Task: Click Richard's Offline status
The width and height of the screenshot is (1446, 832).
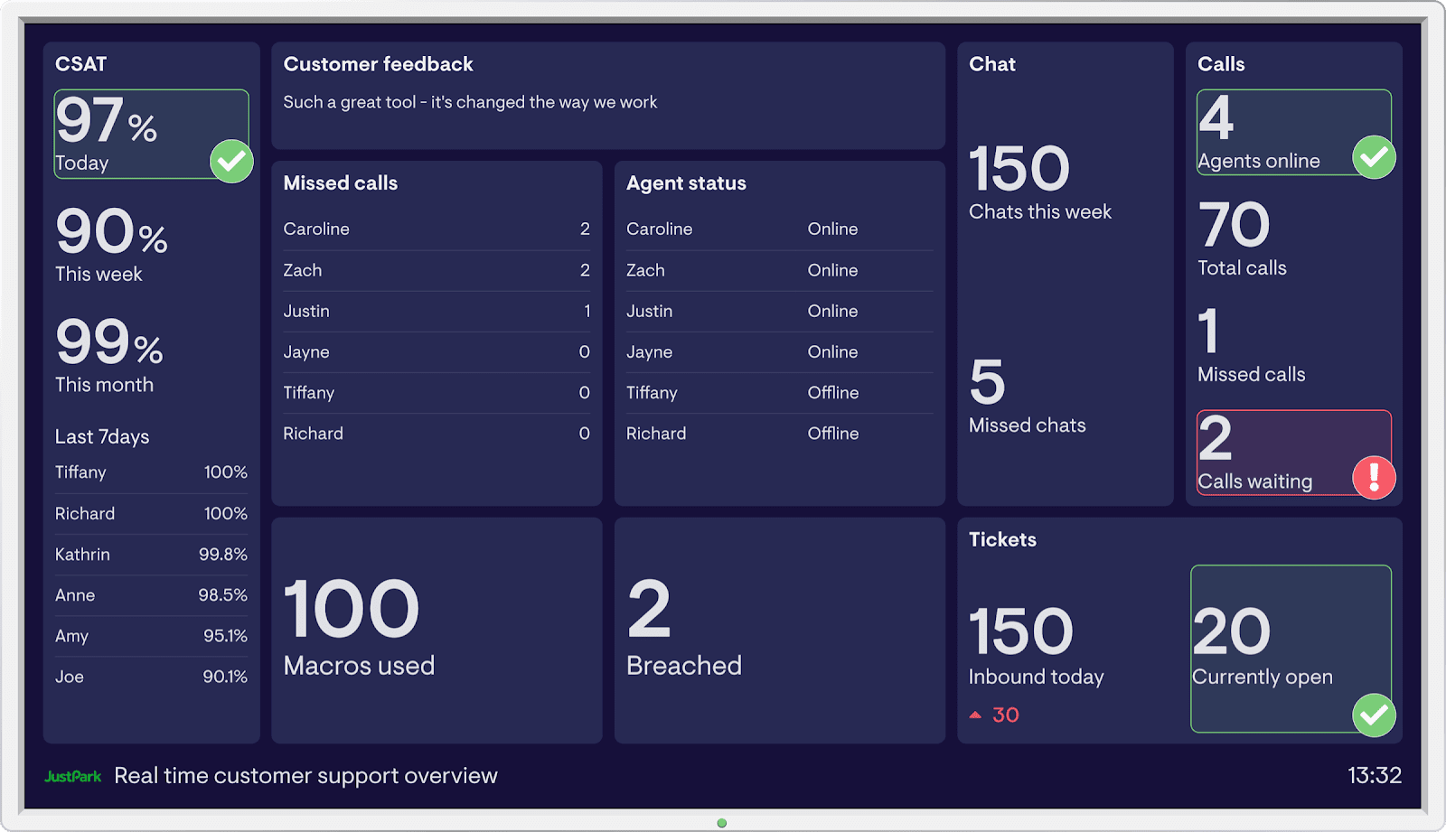Action: [833, 434]
